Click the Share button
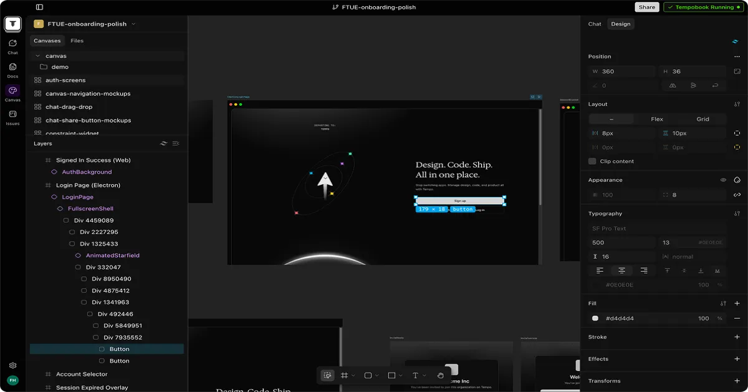748x392 pixels. pyautogui.click(x=646, y=7)
